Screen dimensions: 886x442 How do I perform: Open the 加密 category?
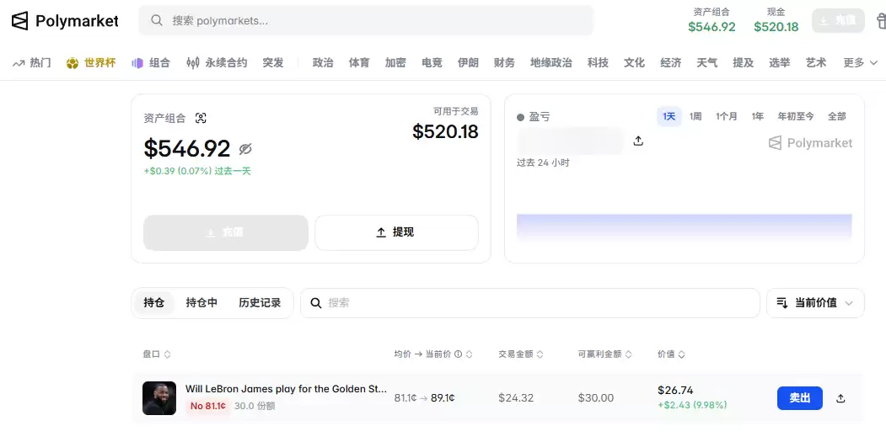pyautogui.click(x=395, y=62)
